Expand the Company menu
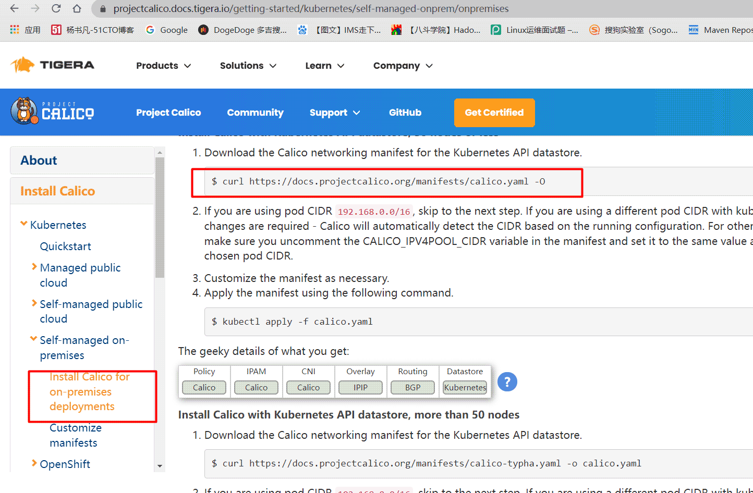753x493 pixels. click(403, 66)
